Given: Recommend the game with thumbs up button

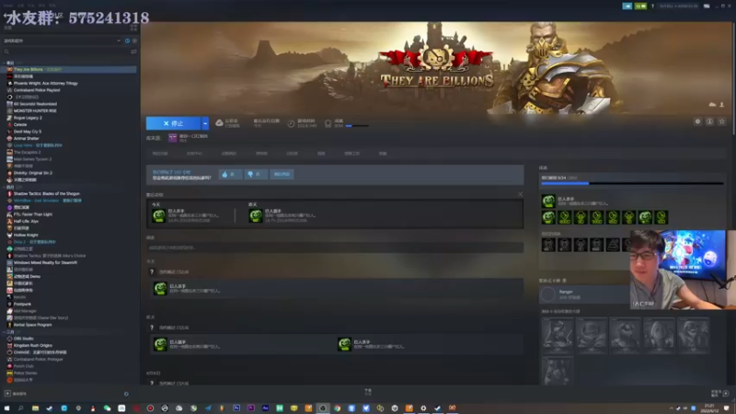Looking at the screenshot, I should [x=230, y=174].
